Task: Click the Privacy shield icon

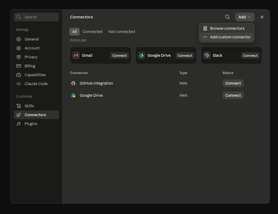Action: click(19, 57)
